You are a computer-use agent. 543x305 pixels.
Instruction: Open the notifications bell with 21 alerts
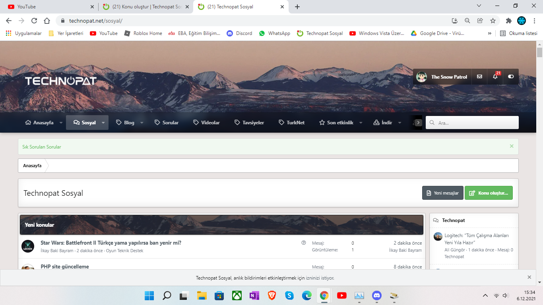(x=495, y=77)
